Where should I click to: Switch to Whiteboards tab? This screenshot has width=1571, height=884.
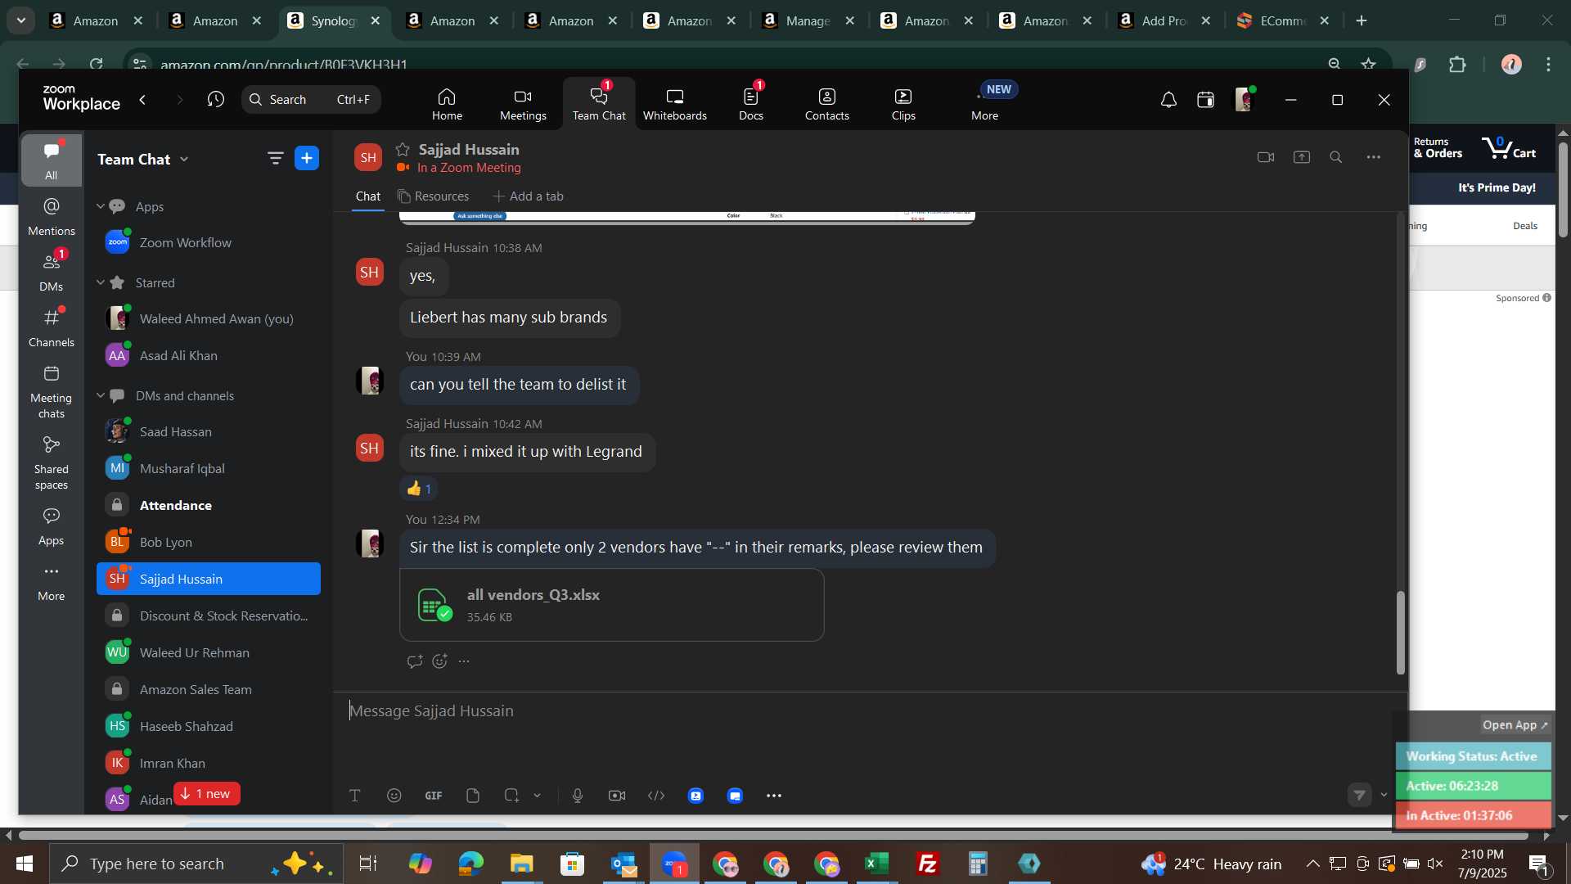[674, 104]
